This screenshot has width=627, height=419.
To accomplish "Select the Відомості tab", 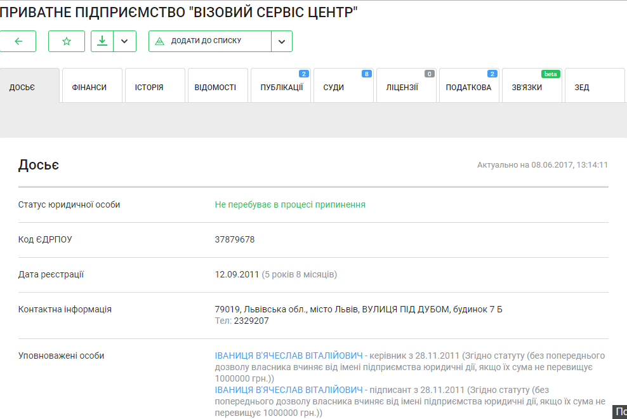I will 215,87.
